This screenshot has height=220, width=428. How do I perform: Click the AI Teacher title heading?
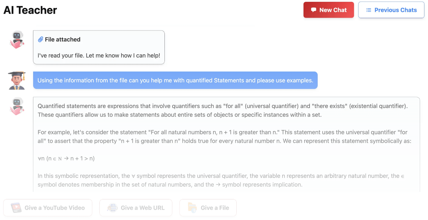pyautogui.click(x=30, y=10)
